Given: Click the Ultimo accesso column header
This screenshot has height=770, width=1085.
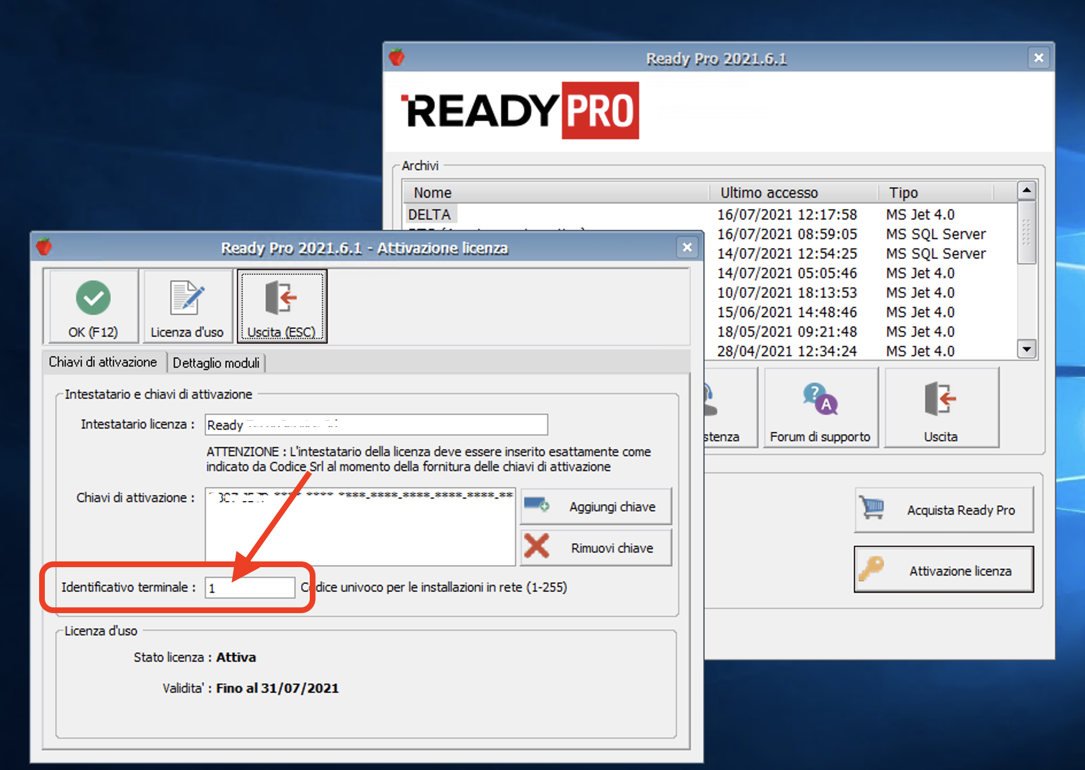Looking at the screenshot, I should (x=794, y=192).
